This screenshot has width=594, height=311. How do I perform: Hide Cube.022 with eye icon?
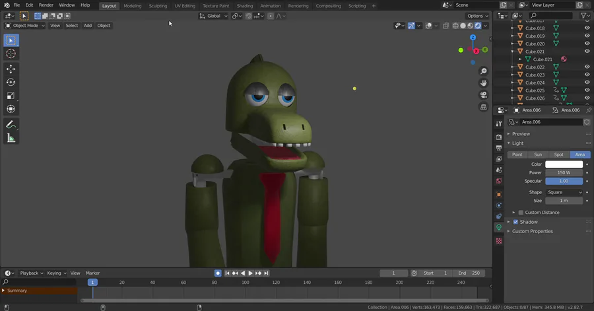point(587,67)
